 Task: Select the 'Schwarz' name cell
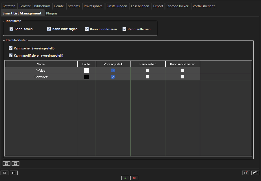(41, 77)
